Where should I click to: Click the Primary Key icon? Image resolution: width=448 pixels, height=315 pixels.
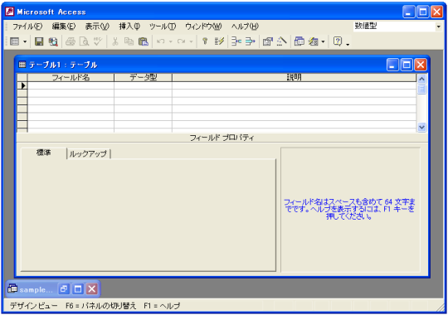205,41
